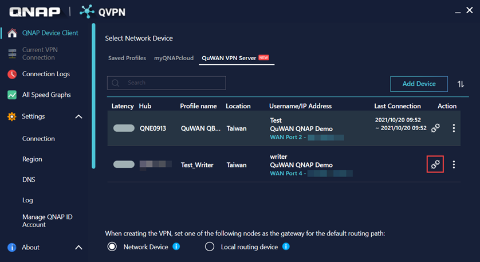Screen dimensions: 480x262
Task: Open the QNAP Device Client home icon
Action: [12, 33]
